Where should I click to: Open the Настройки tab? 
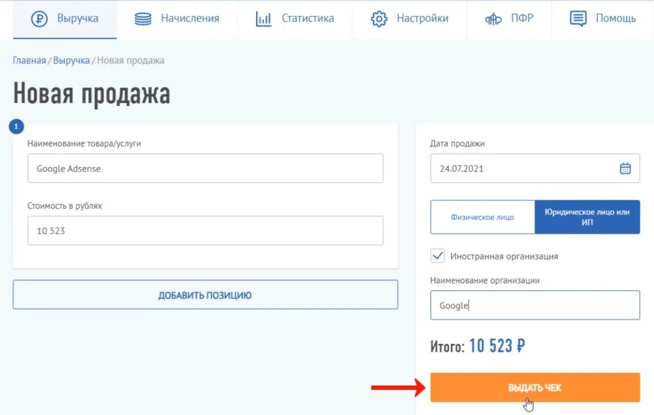410,19
